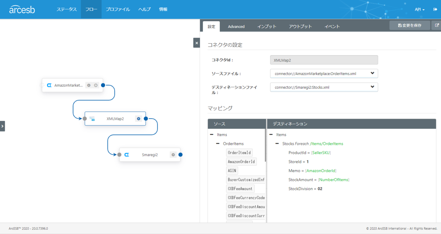Click AmazonMarket output port dot
This screenshot has height=234, width=441.
point(103,85)
